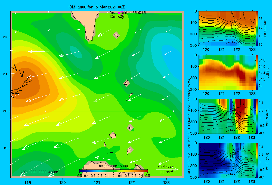Viewport: 272px width, 185px height.
Task: Click the 'vel. E (m/s)' label
Action: coord(267,161)
